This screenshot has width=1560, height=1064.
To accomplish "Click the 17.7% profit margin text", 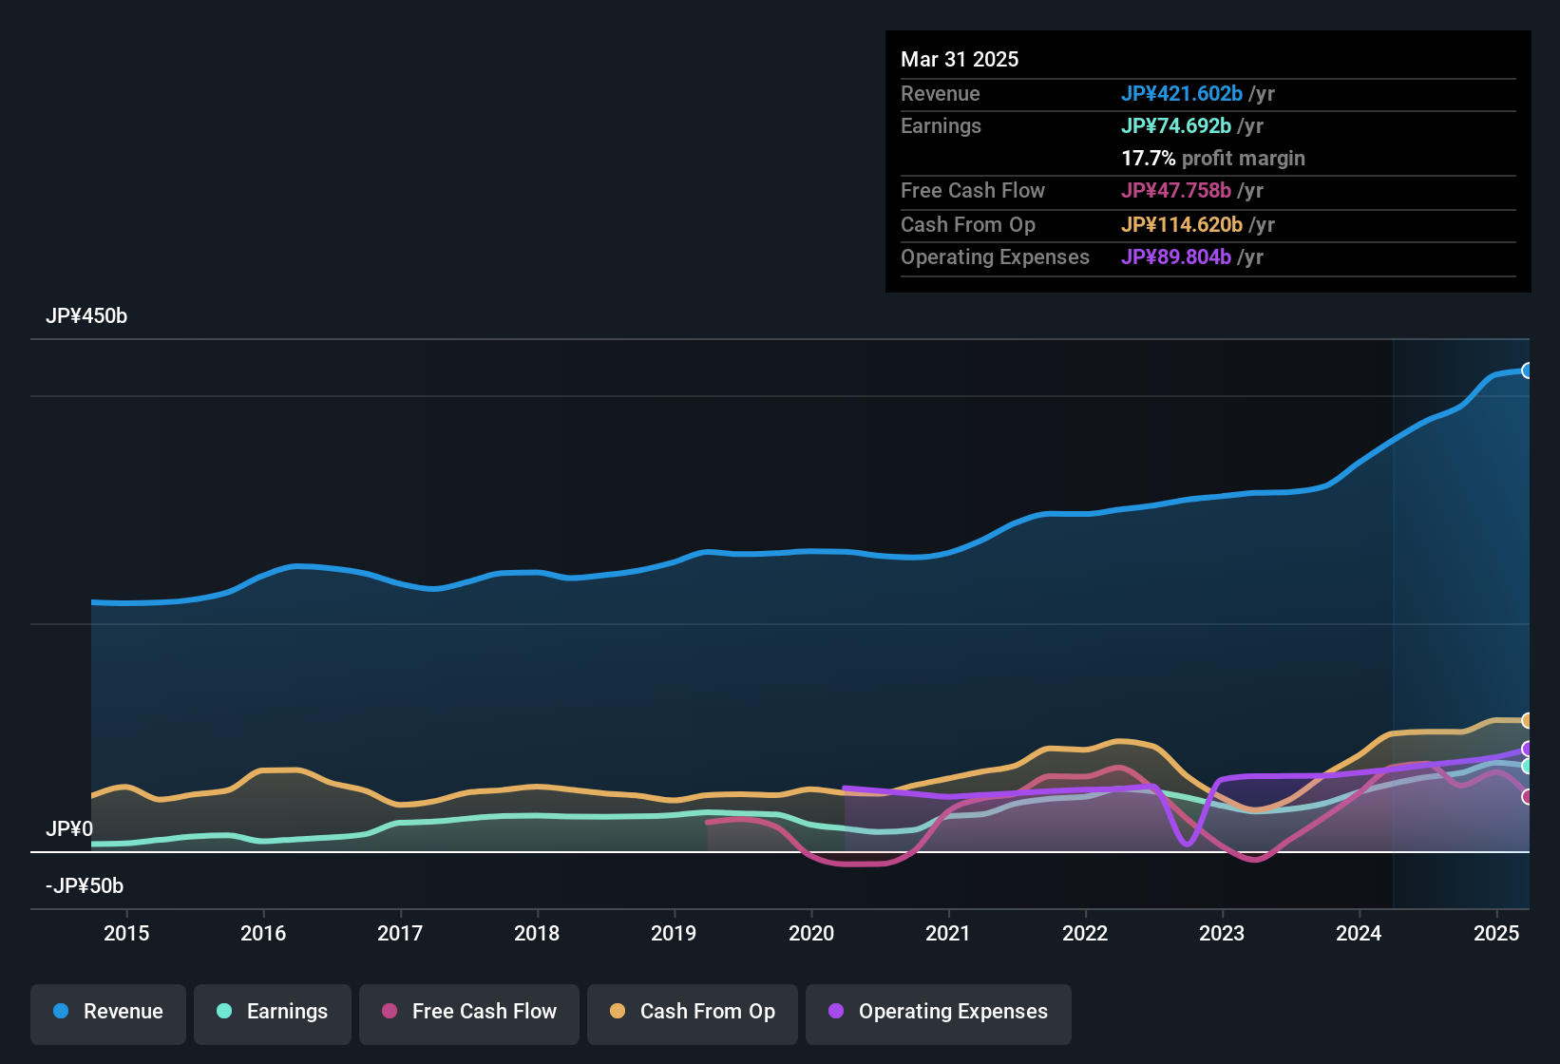I will point(1213,159).
